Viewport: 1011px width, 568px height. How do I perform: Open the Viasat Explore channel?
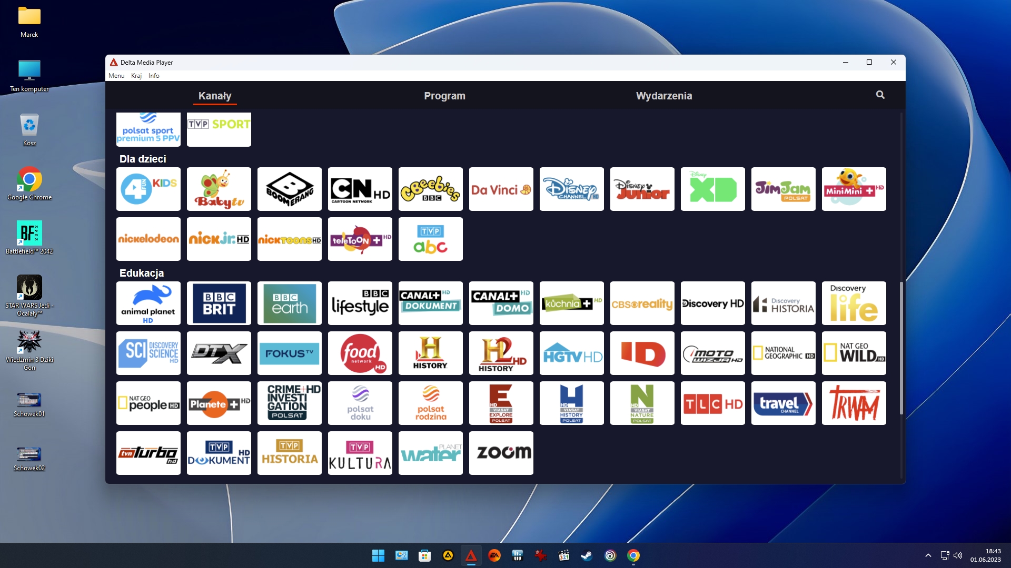coord(501,403)
